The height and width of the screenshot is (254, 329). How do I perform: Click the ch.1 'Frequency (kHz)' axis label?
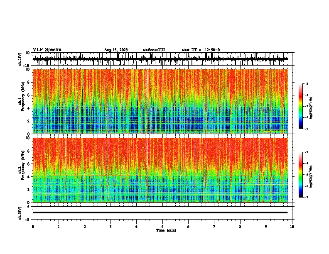click(23, 97)
